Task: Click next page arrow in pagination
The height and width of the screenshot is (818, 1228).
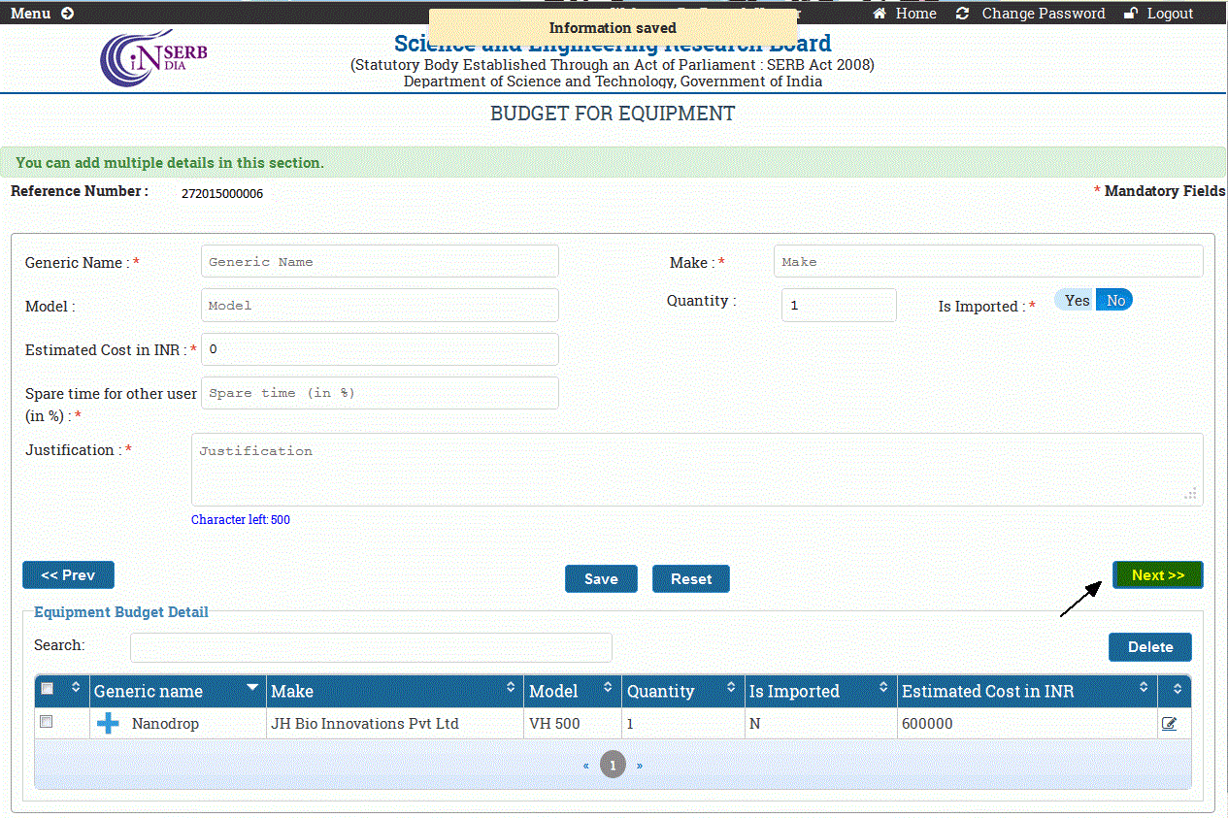Action: tap(639, 766)
